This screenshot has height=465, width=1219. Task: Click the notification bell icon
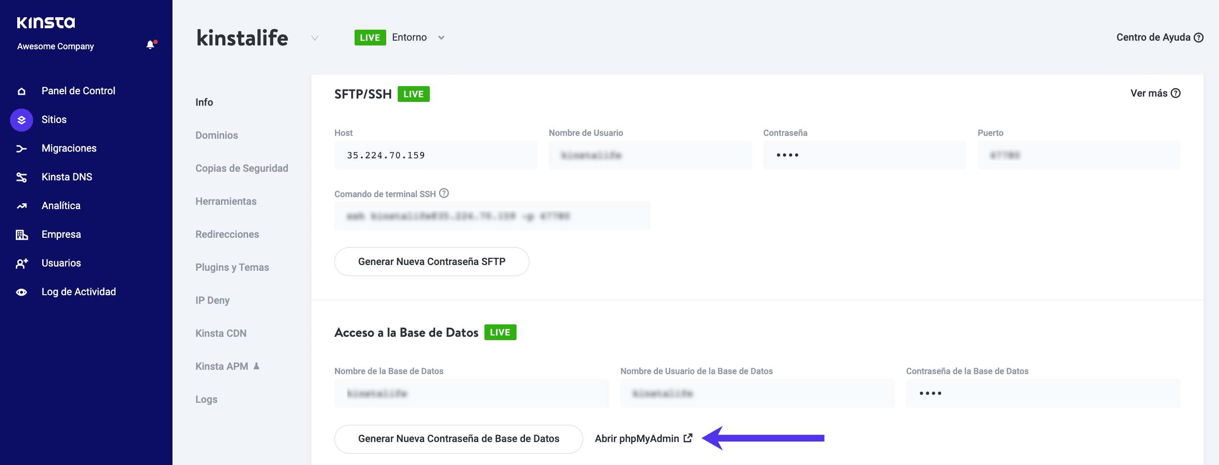coord(150,45)
